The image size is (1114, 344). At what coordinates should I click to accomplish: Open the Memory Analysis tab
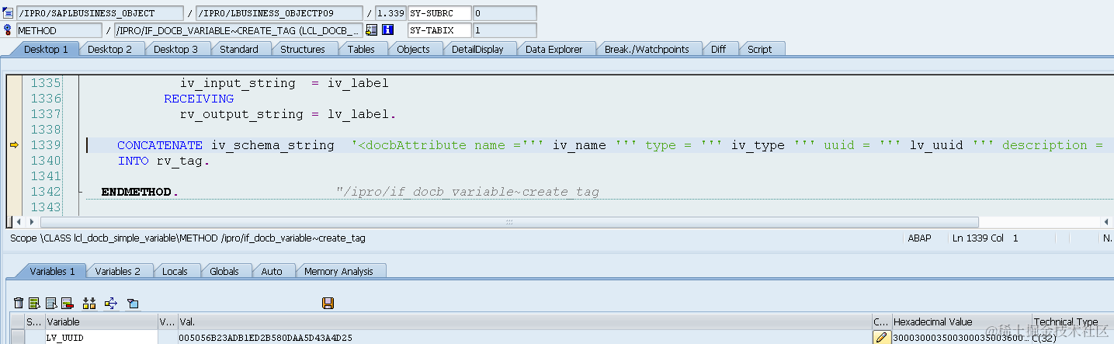(338, 271)
